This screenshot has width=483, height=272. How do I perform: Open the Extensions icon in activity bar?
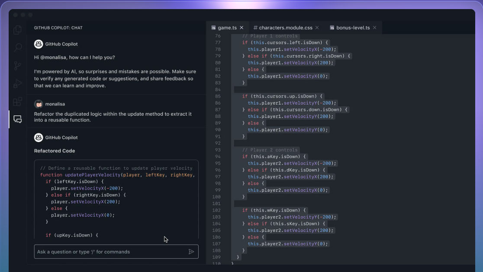point(18,101)
